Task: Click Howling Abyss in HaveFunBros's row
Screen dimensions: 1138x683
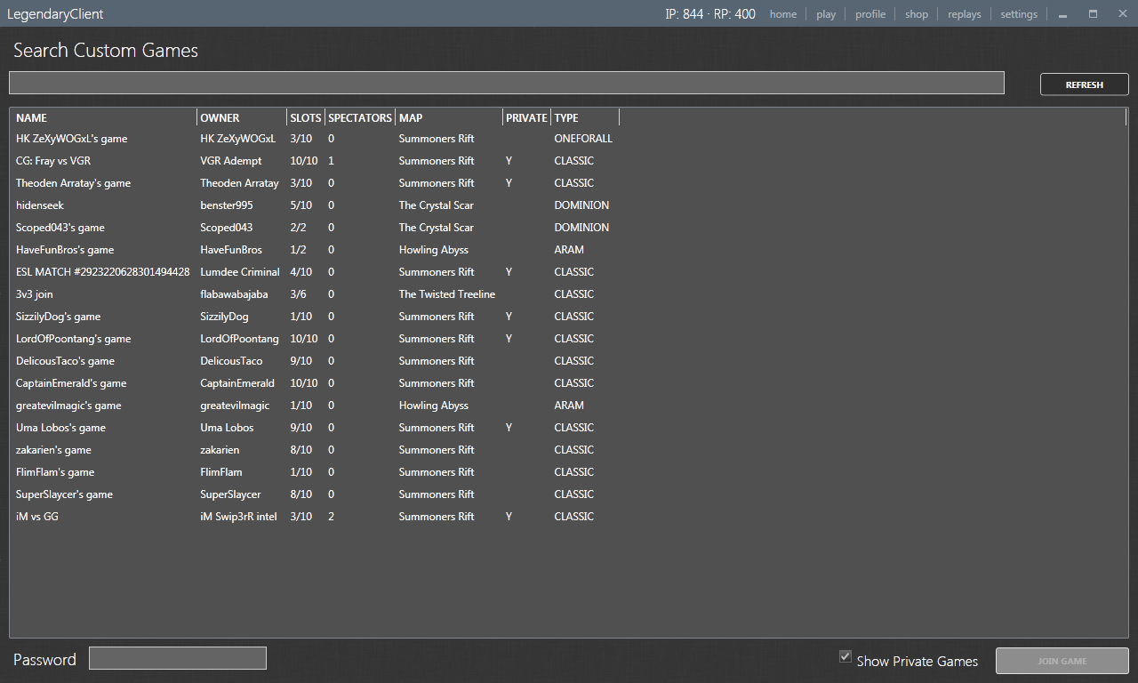Action: click(434, 250)
